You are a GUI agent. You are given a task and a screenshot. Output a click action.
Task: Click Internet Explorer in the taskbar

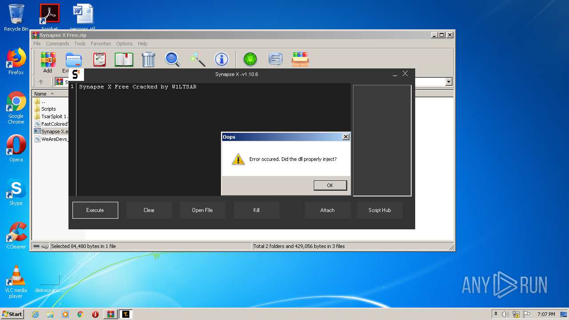coord(36,314)
